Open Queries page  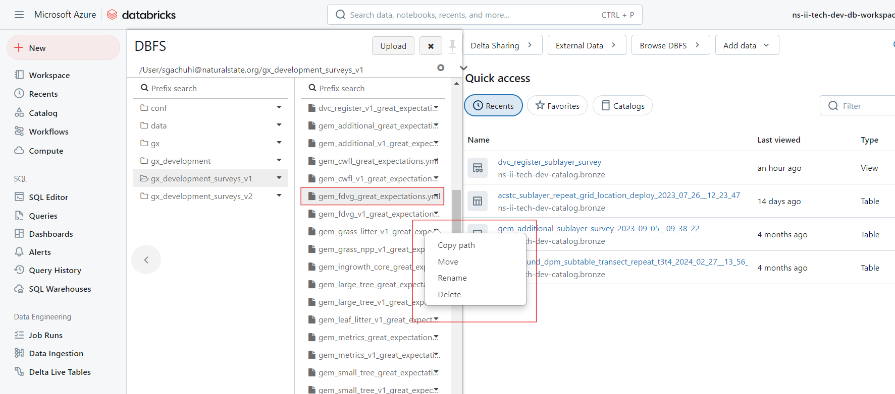[43, 216]
